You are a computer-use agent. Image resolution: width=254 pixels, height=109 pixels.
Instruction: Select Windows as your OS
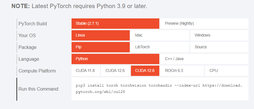(x=219, y=35)
